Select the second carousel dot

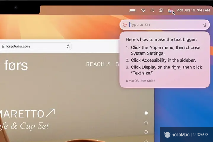146,122
